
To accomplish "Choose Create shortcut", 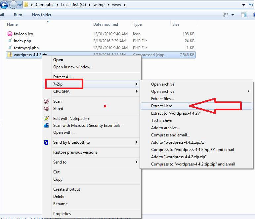I will pos(92,189).
